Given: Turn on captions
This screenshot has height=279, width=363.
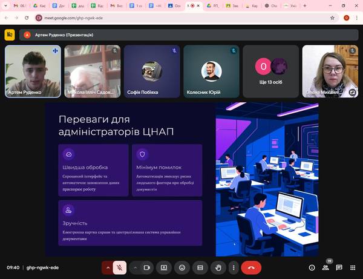Looking at the screenshot, I should [200, 267].
